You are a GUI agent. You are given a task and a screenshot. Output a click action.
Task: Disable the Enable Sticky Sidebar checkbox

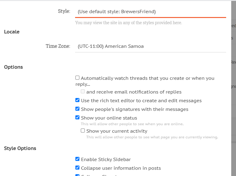pyautogui.click(x=77, y=159)
